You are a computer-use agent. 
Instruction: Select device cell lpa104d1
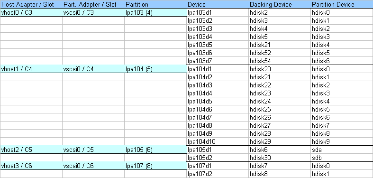[x=218, y=69]
